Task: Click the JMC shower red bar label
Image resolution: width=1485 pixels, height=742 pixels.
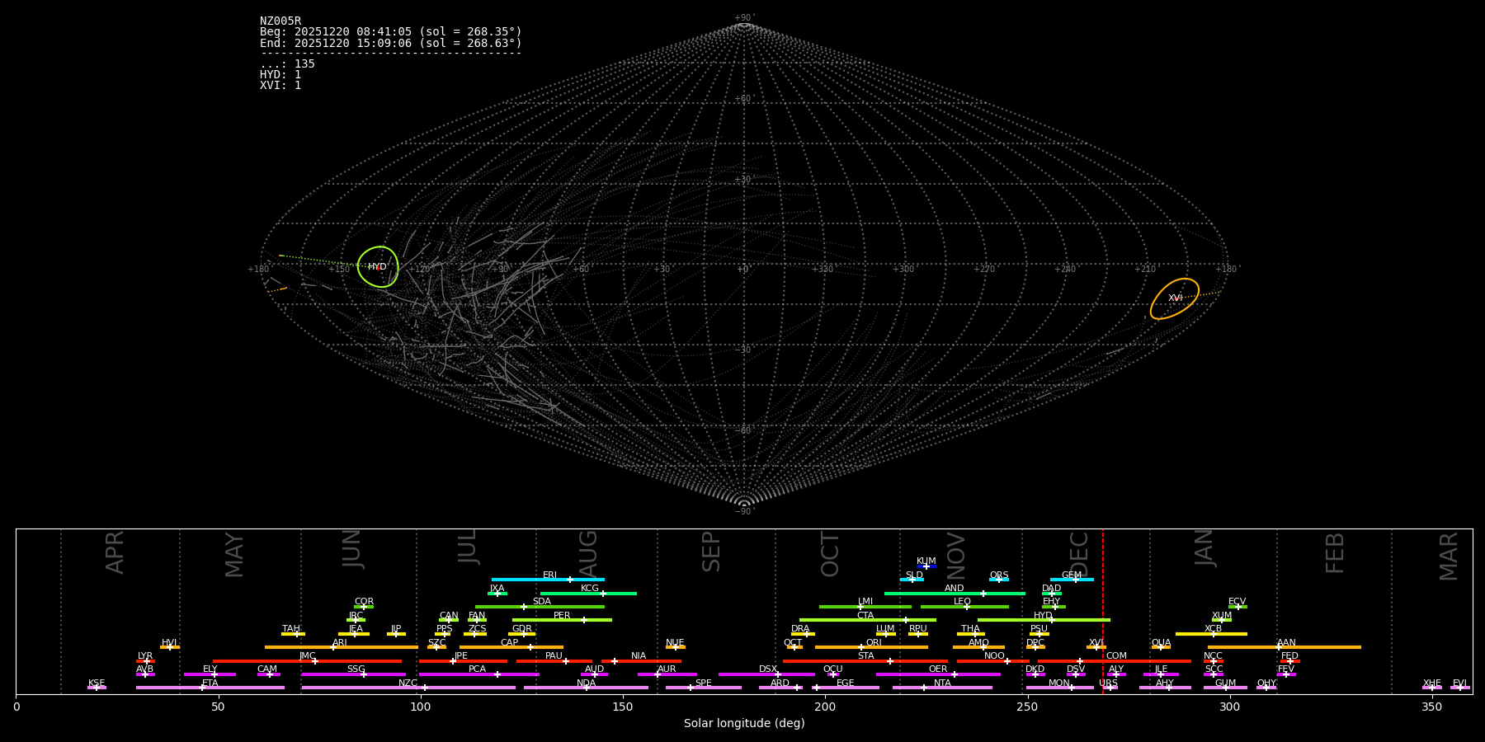Action: pyautogui.click(x=307, y=656)
